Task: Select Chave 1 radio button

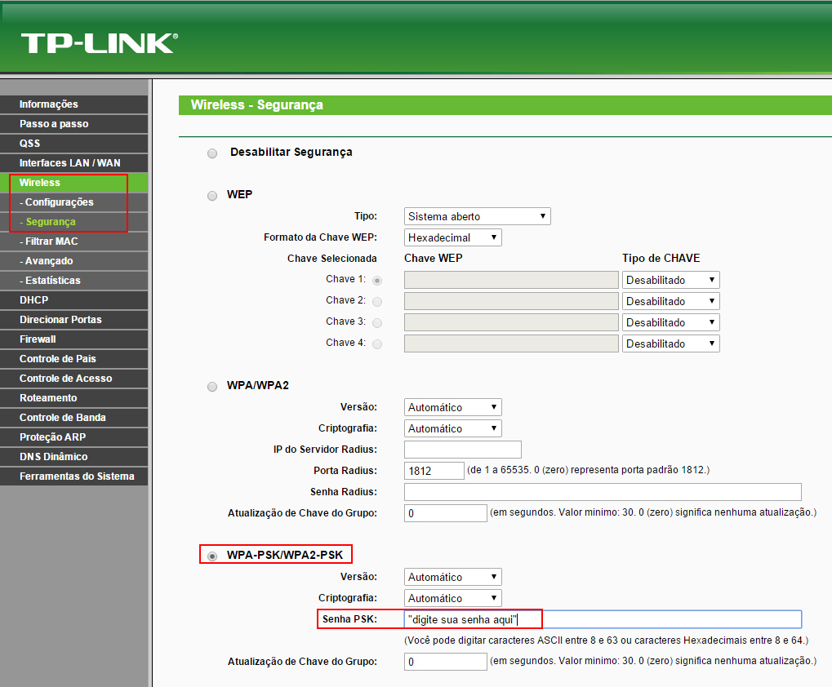Action: pyautogui.click(x=377, y=281)
